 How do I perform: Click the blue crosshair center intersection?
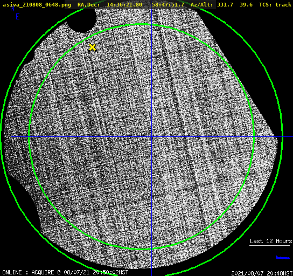pyautogui.click(x=151, y=137)
